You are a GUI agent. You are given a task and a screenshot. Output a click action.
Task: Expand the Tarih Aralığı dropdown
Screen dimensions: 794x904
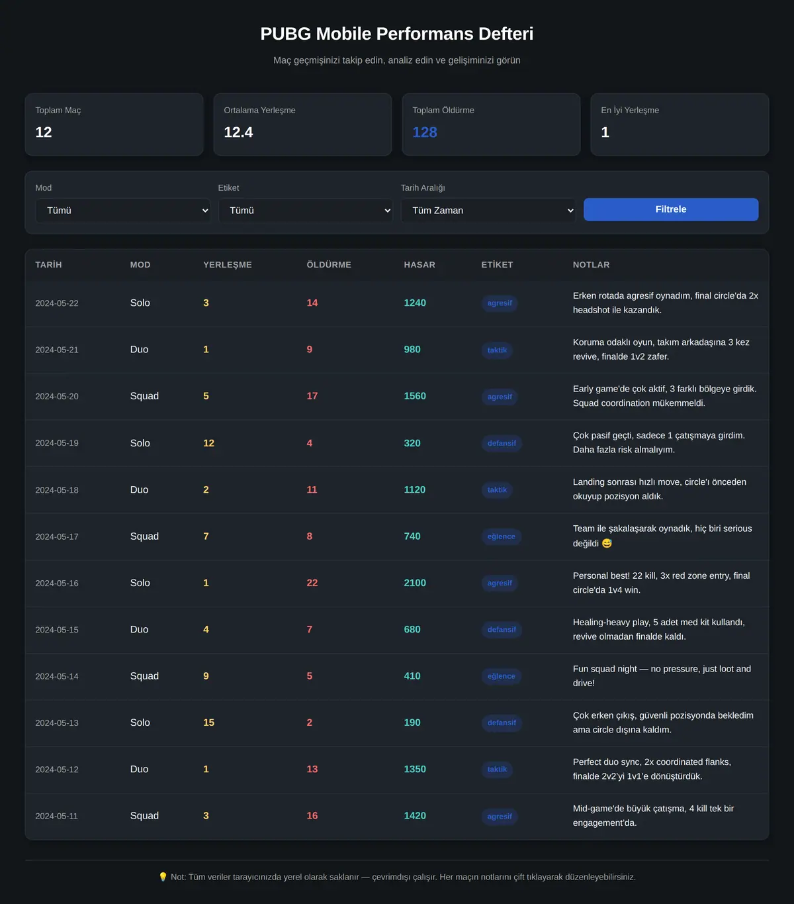coord(488,211)
